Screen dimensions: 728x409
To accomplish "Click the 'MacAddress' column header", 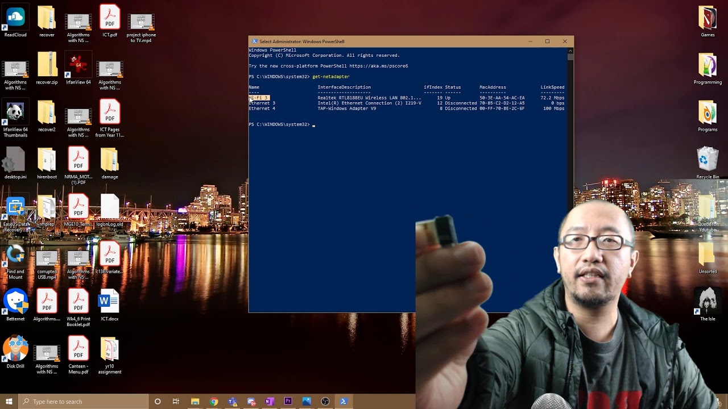I will [493, 87].
